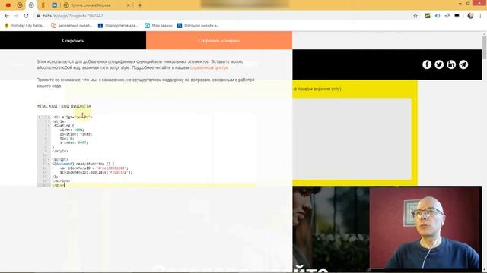Click the padlock site info icon

pyautogui.click(x=38, y=16)
